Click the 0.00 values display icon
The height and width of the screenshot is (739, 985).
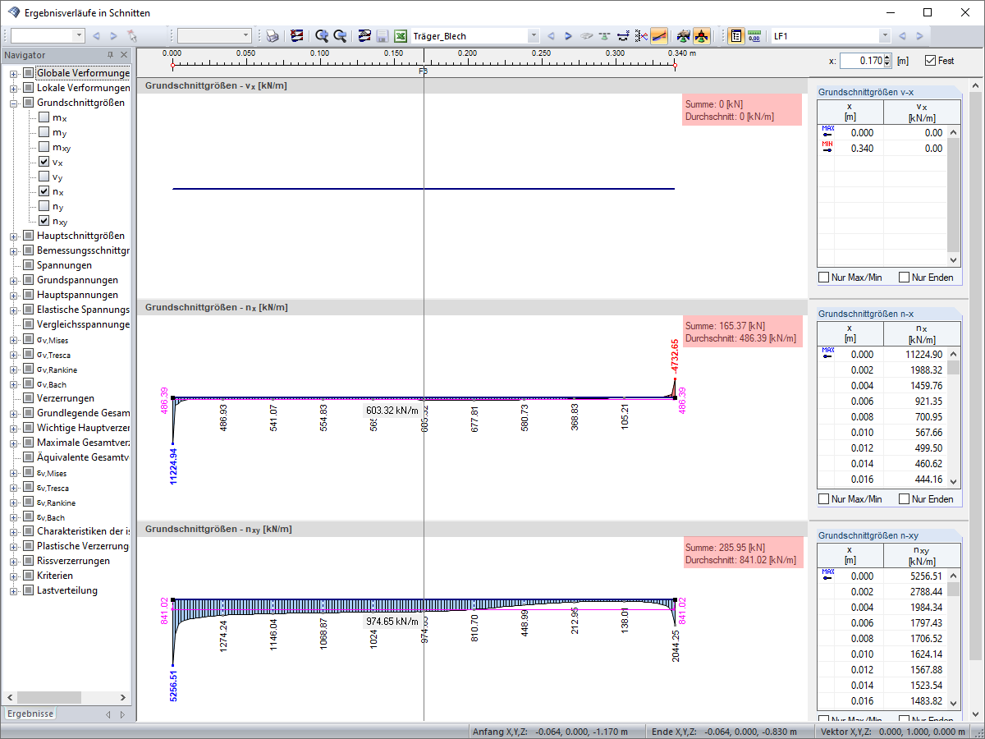click(x=754, y=36)
